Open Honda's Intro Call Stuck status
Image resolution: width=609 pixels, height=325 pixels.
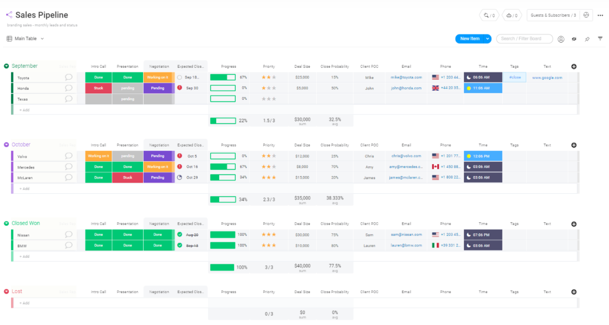click(99, 88)
